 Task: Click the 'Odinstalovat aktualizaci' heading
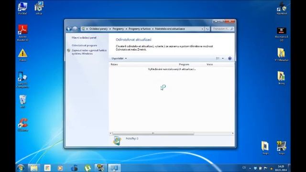tap(133, 40)
